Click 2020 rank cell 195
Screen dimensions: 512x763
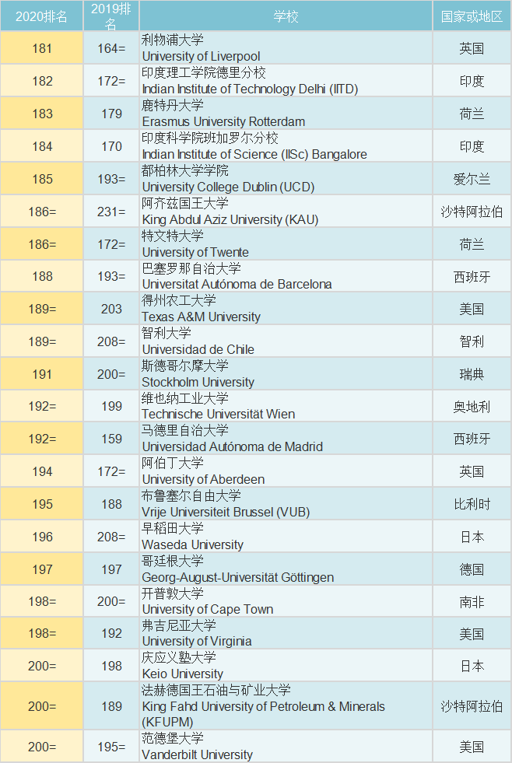42,504
